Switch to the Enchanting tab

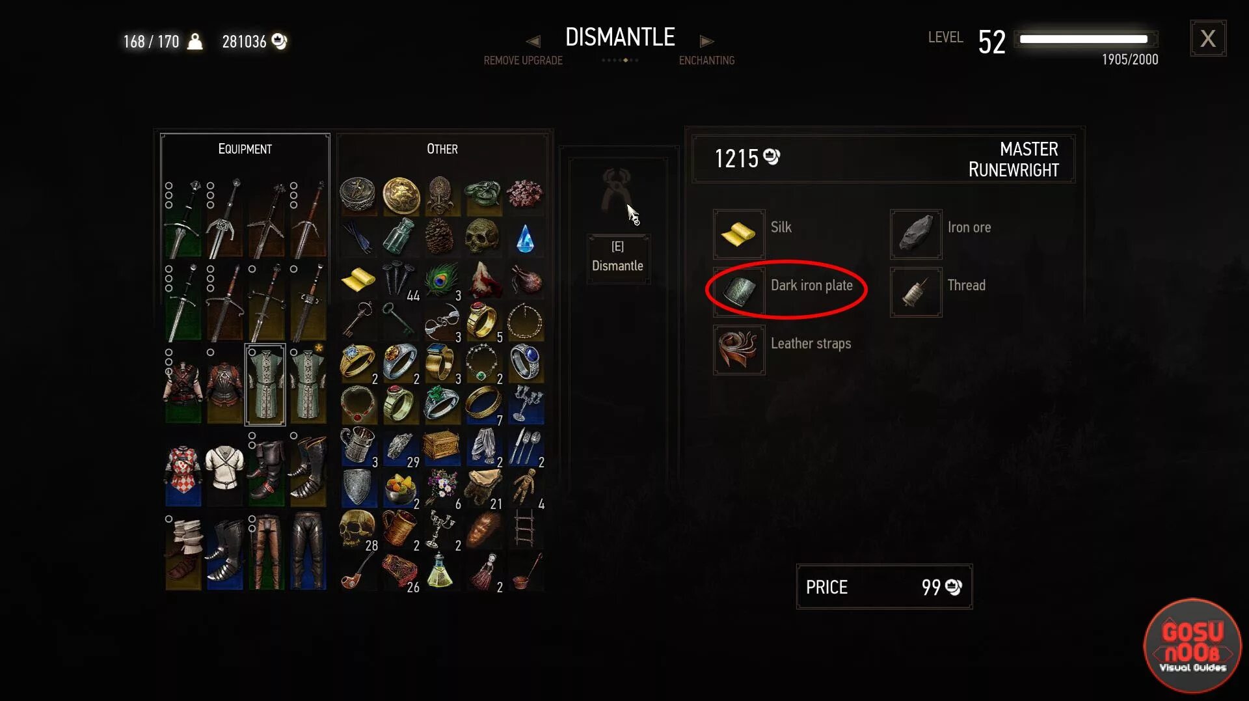click(706, 61)
